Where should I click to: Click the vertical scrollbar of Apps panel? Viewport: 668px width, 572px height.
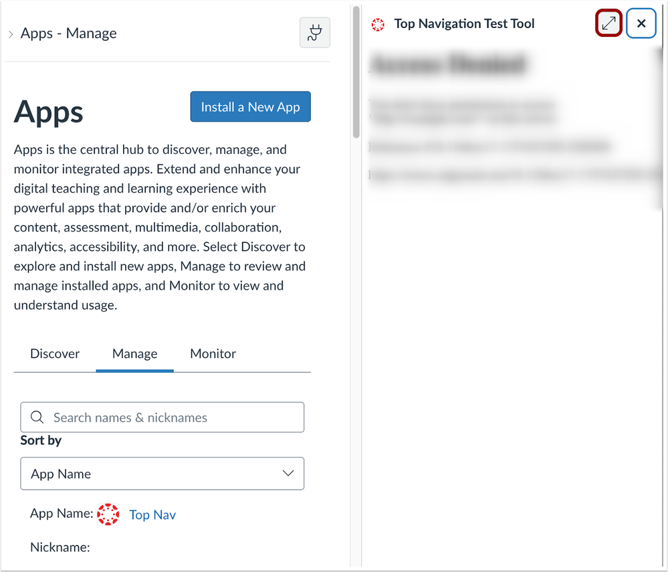[356, 72]
